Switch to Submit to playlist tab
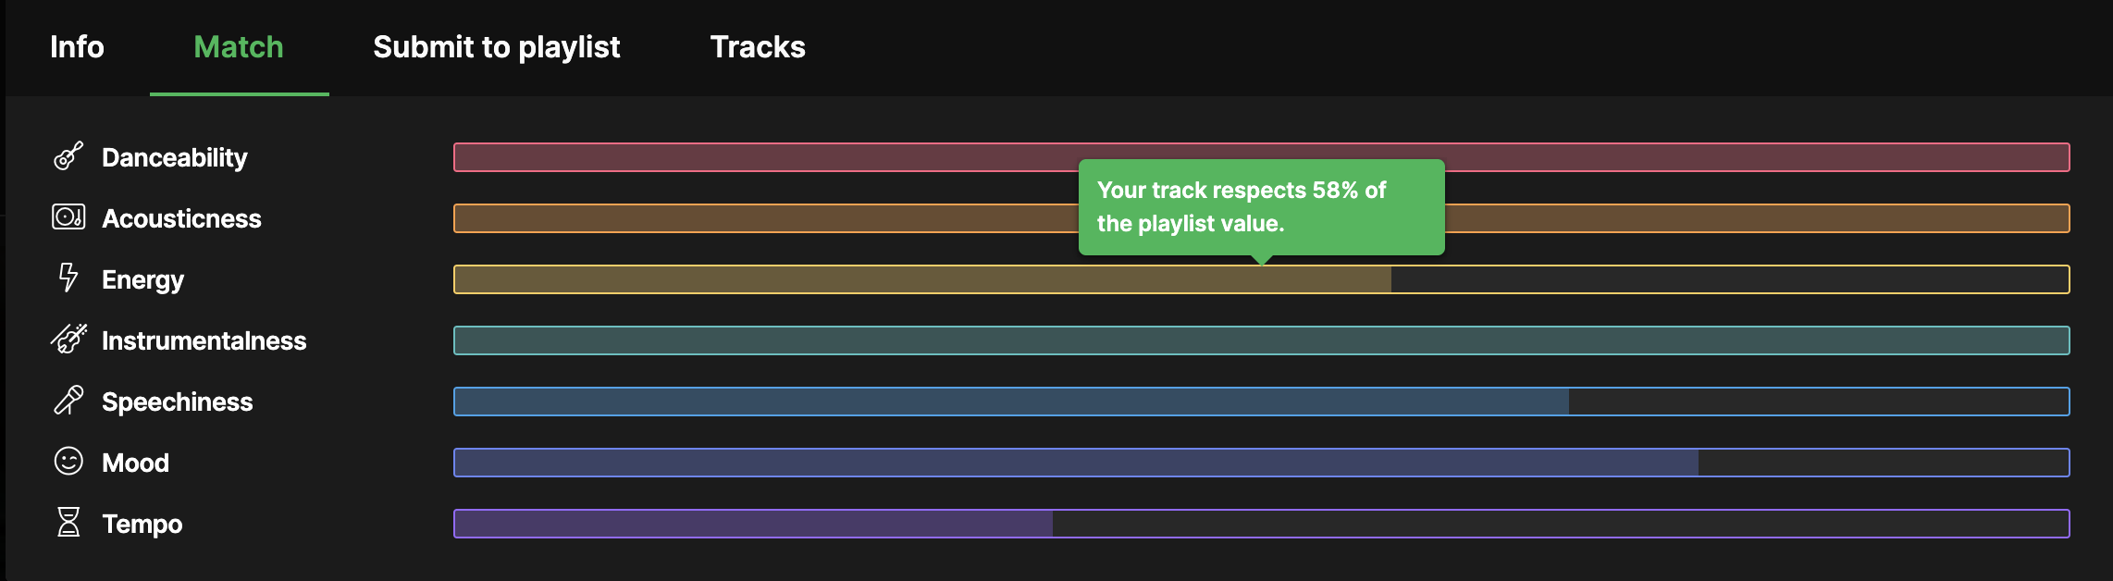2113x581 pixels. coord(497,47)
